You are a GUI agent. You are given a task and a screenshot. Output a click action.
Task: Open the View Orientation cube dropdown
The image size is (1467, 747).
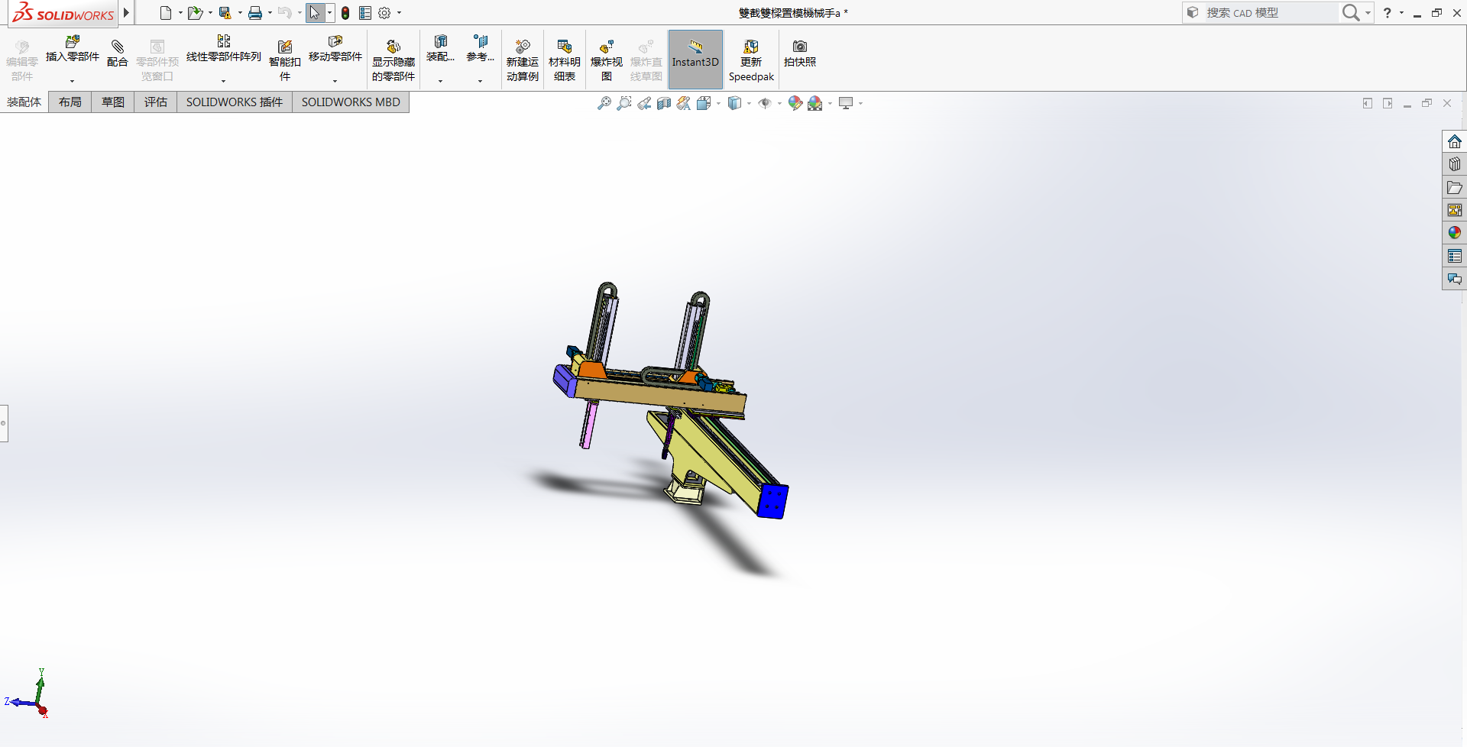point(719,103)
